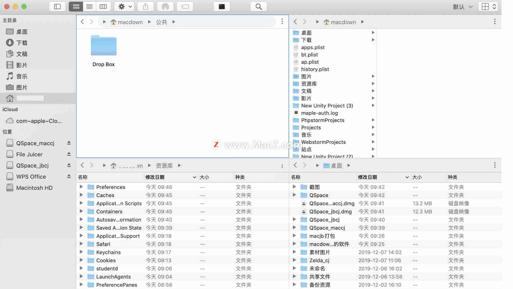Expand the Containers folder
Image resolution: width=513 pixels, height=289 pixels.
pos(81,211)
